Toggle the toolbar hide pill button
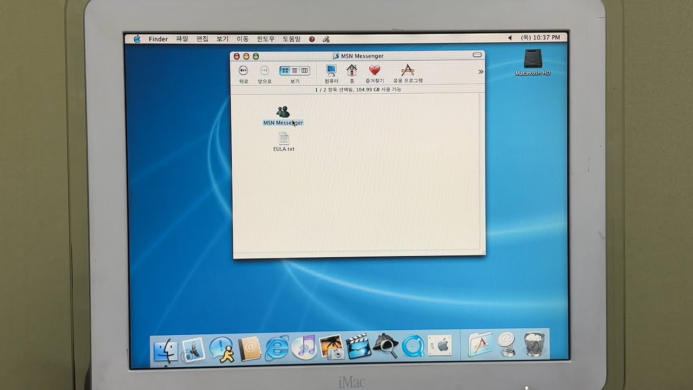Screen dimensions: 693x390 point(477,55)
